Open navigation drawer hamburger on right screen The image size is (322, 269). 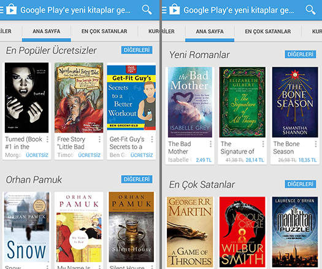[x=164, y=10]
